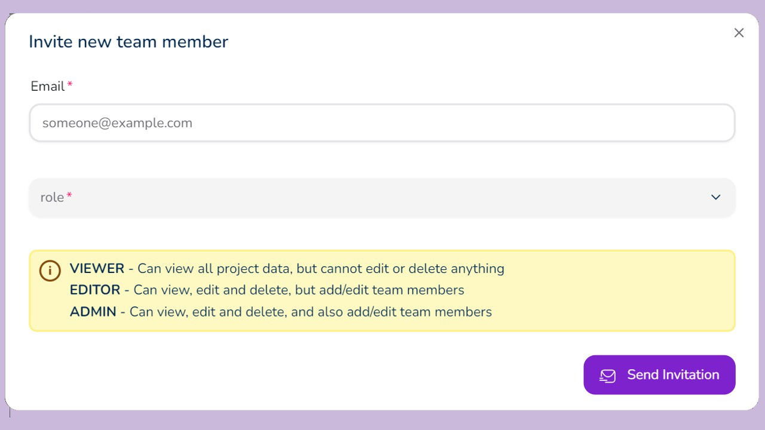This screenshot has width=765, height=430.
Task: Open the role dropdown
Action: pyautogui.click(x=382, y=197)
